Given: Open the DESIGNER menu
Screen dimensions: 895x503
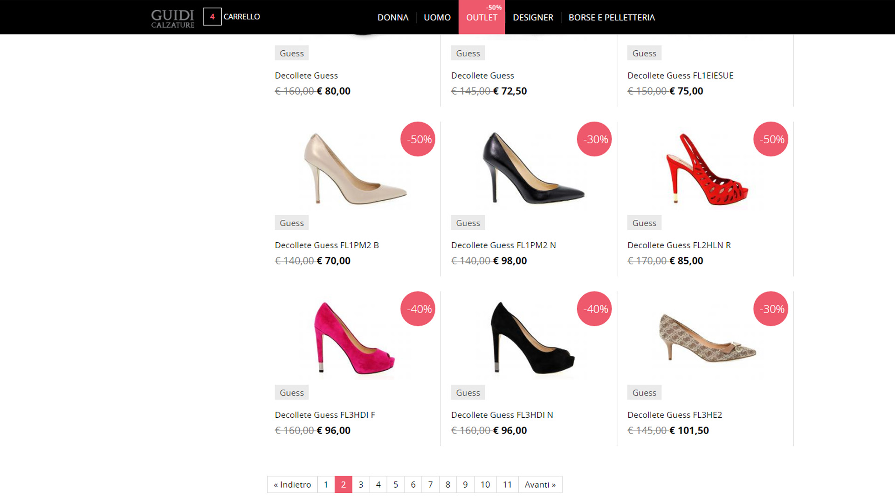Looking at the screenshot, I should click(x=533, y=18).
